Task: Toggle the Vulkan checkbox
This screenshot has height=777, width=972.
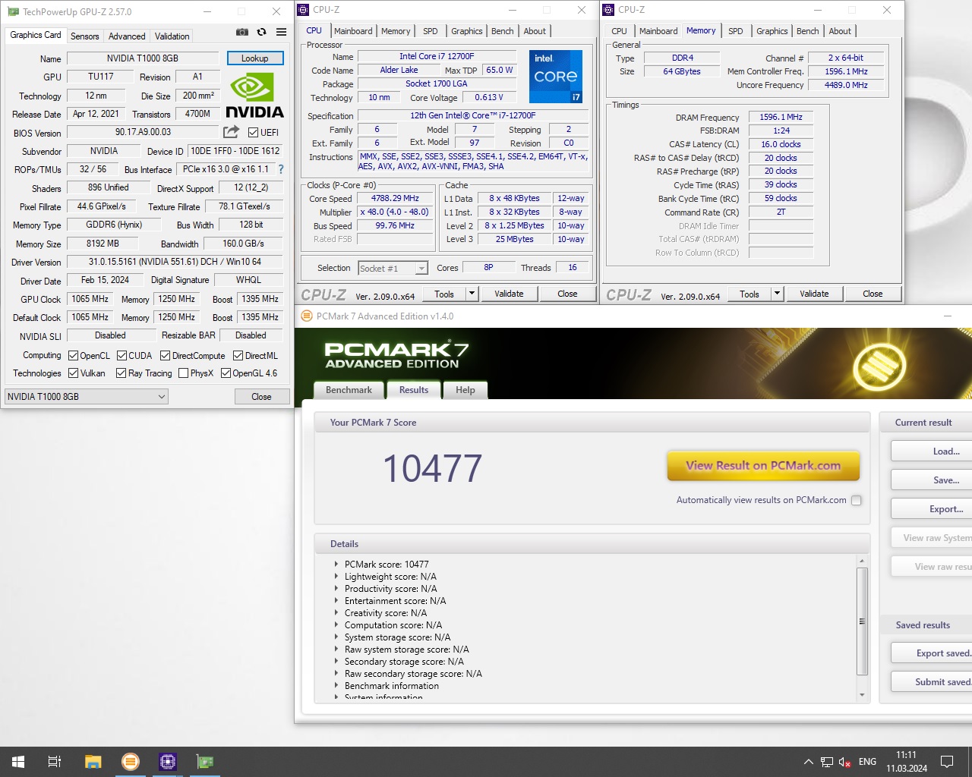Action: 74,373
